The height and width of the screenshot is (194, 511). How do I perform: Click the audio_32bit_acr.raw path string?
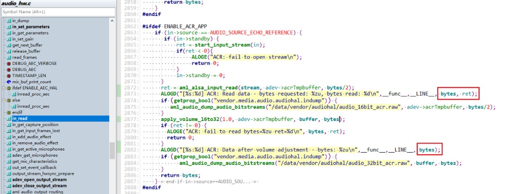[x=343, y=163]
